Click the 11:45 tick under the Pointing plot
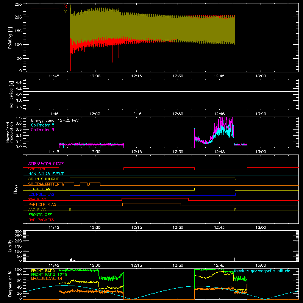 (54, 76)
